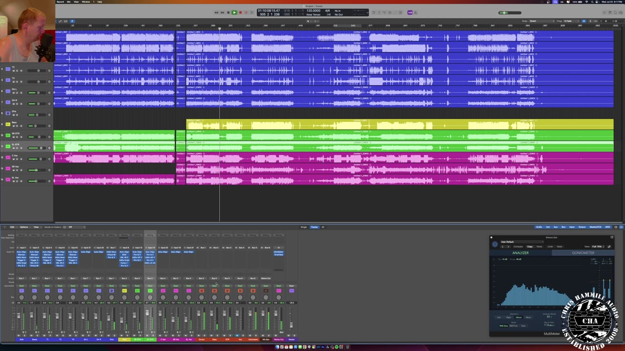Viewport: 625px width, 351px height.
Task: Click the active Mute button on the Vox bus
Action: tap(237, 335)
